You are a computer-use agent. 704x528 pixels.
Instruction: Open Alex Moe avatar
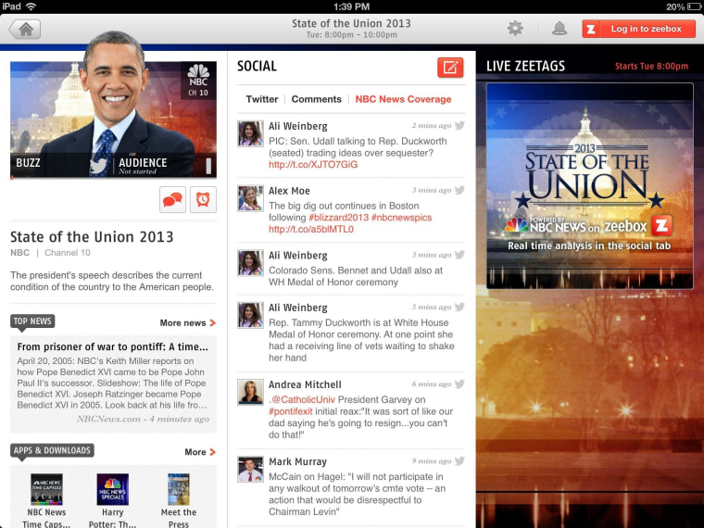click(x=250, y=198)
